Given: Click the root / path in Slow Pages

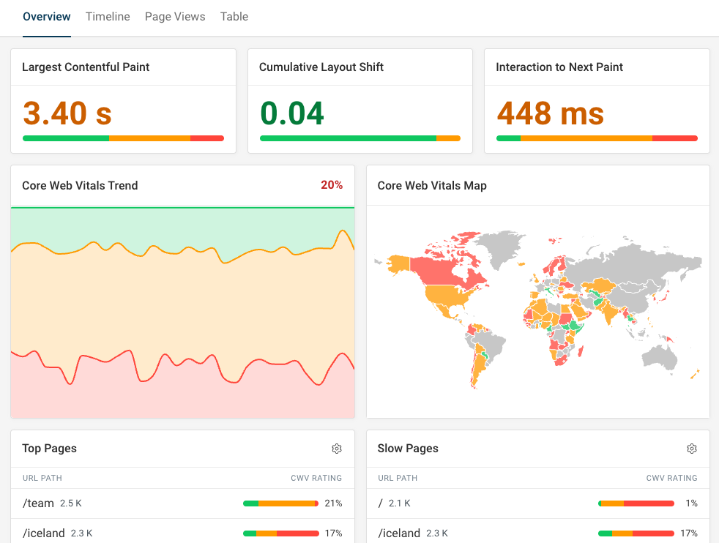Looking at the screenshot, I should (380, 503).
